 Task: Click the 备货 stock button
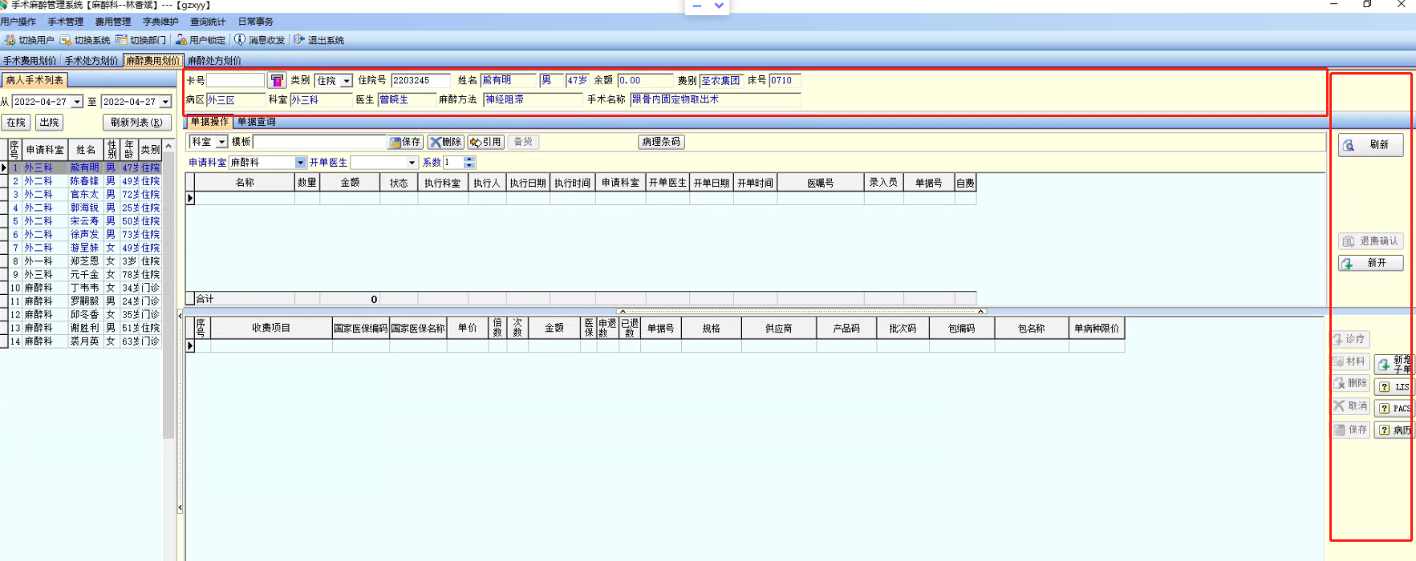point(523,142)
